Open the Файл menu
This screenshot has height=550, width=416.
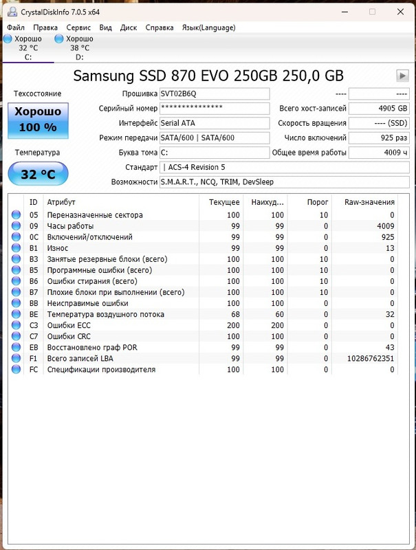pos(16,27)
